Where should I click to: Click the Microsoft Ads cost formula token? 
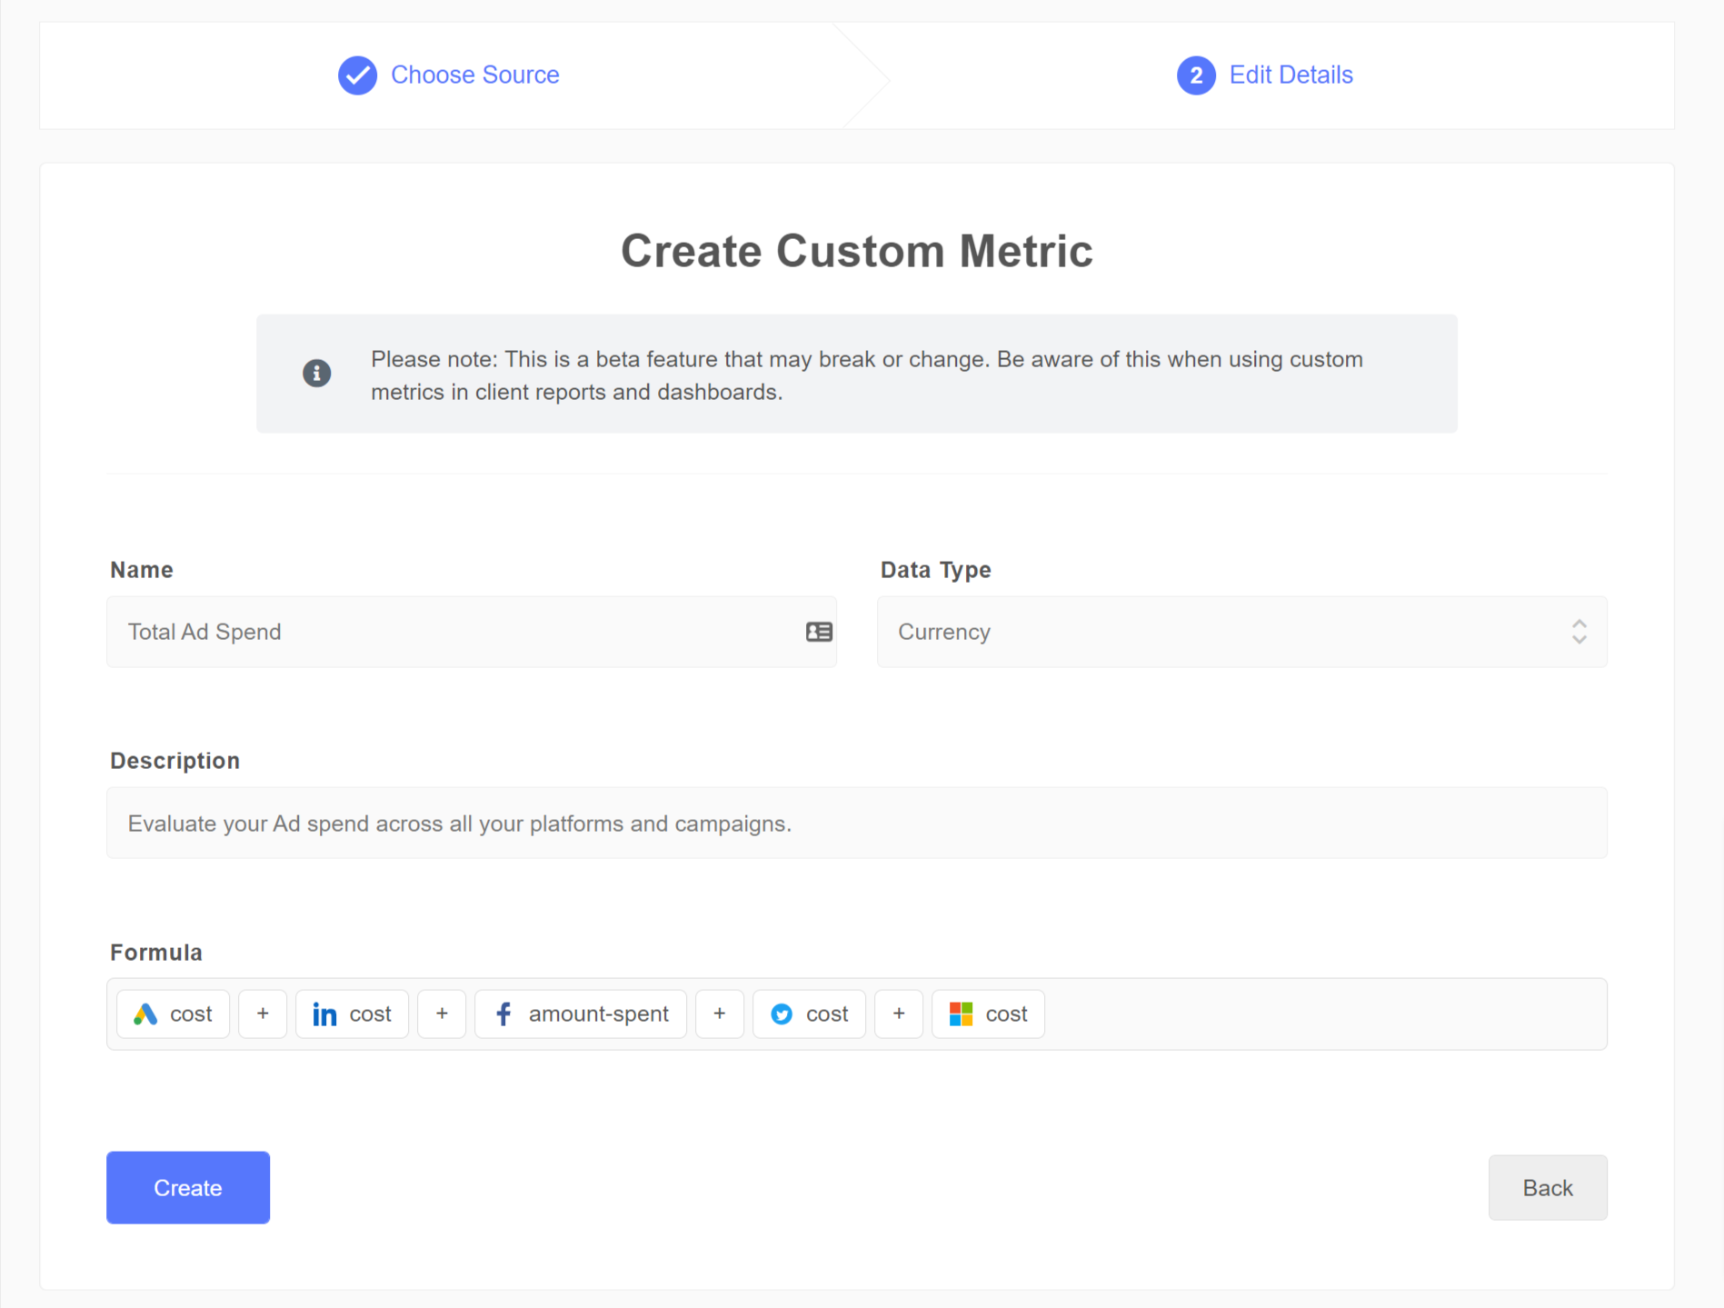click(988, 1013)
